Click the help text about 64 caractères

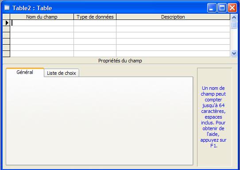[213, 117]
